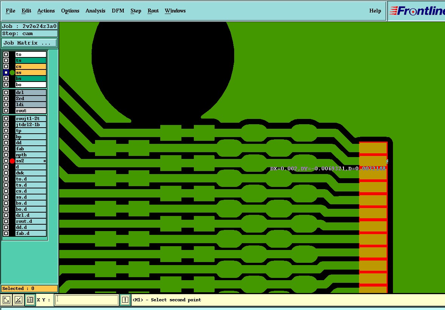The width and height of the screenshot is (445, 310).
Task: Click the green color dot for ss layer
Action: [x=12, y=73]
